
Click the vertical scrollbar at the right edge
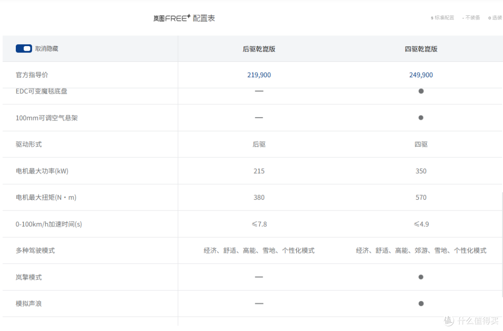[502, 245]
